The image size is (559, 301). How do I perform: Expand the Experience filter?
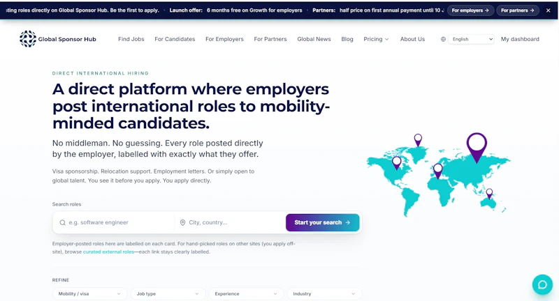pos(246,294)
